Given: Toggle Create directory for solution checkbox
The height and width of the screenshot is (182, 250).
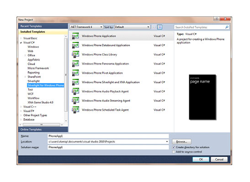Looking at the screenshot, I should 174,147.
